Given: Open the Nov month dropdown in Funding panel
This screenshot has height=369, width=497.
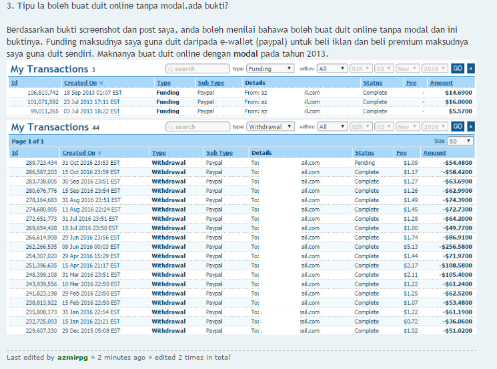Looking at the screenshot, I should click(408, 69).
